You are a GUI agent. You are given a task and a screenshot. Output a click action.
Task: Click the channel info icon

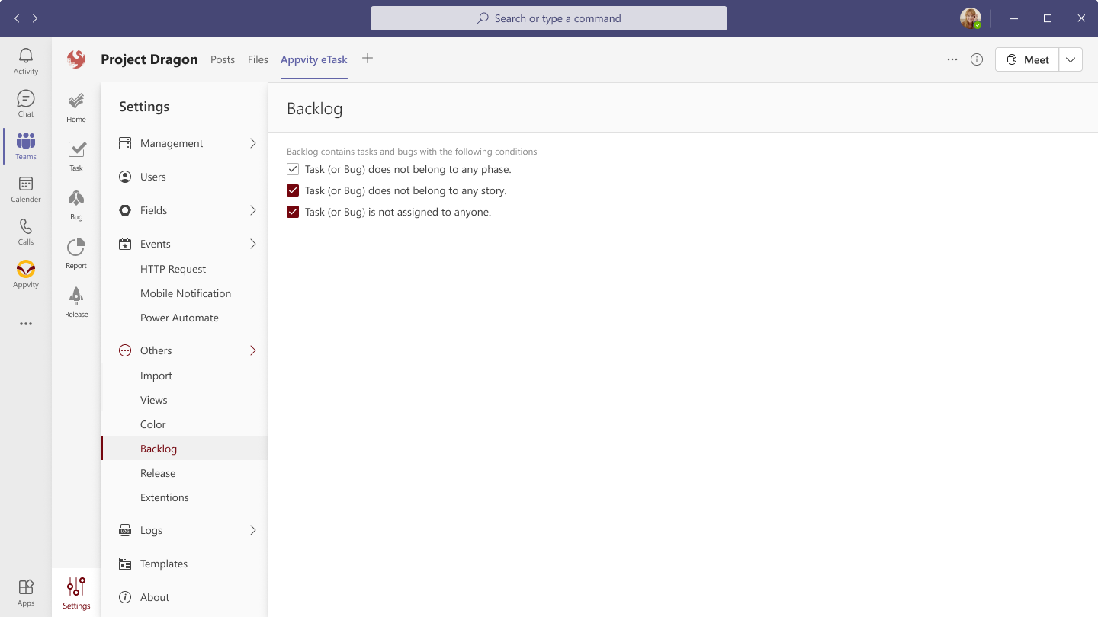tap(977, 59)
